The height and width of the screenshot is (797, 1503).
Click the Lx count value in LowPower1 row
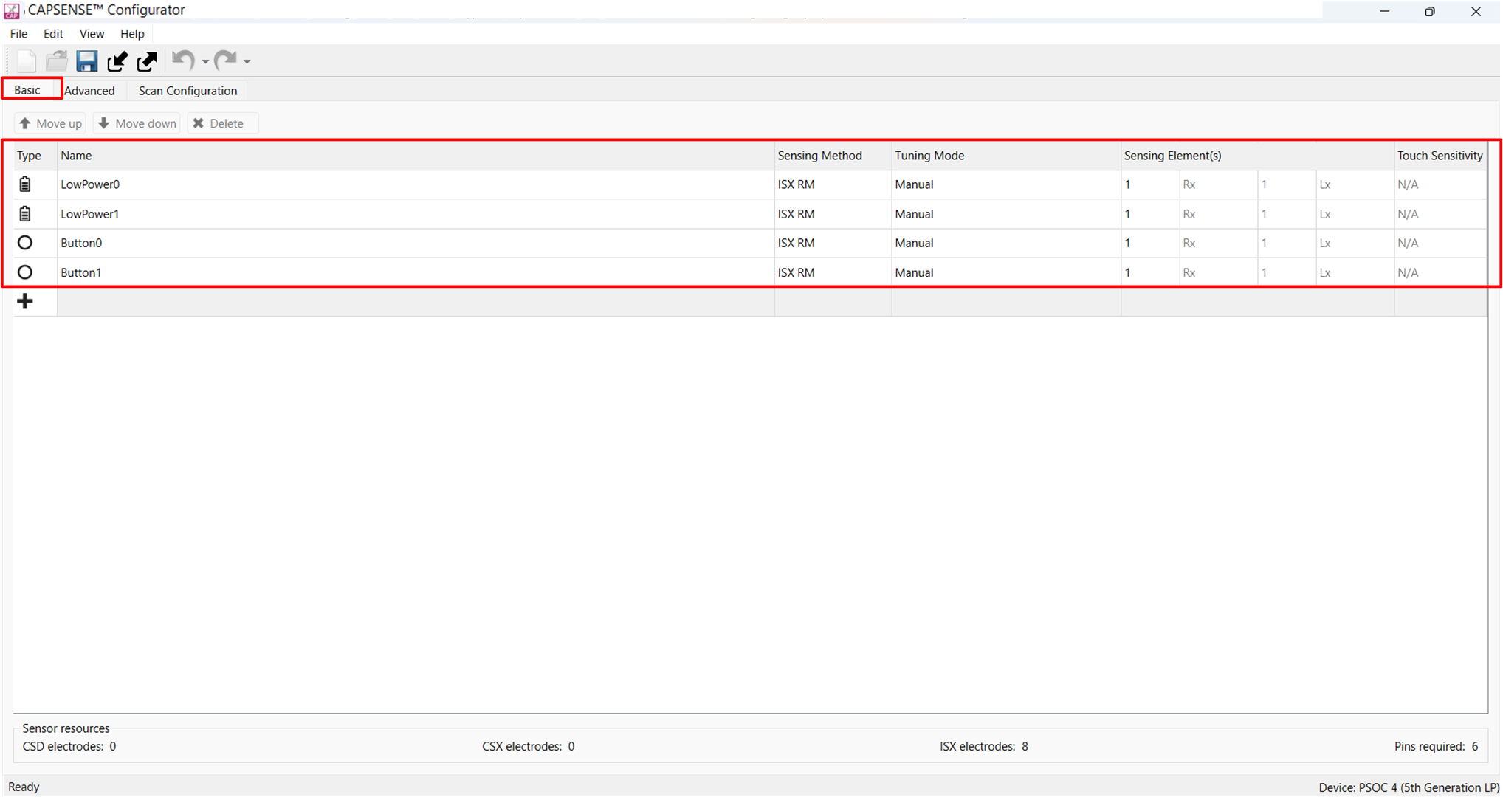coord(1286,214)
